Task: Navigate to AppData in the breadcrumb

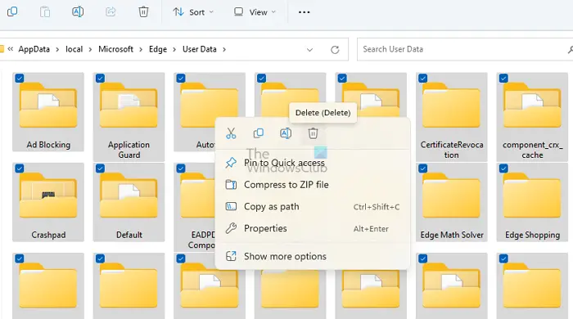Action: (x=34, y=49)
